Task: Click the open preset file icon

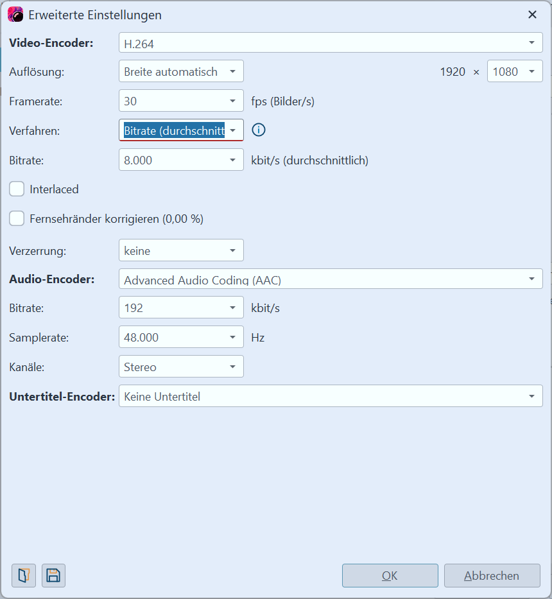Action: click(24, 576)
